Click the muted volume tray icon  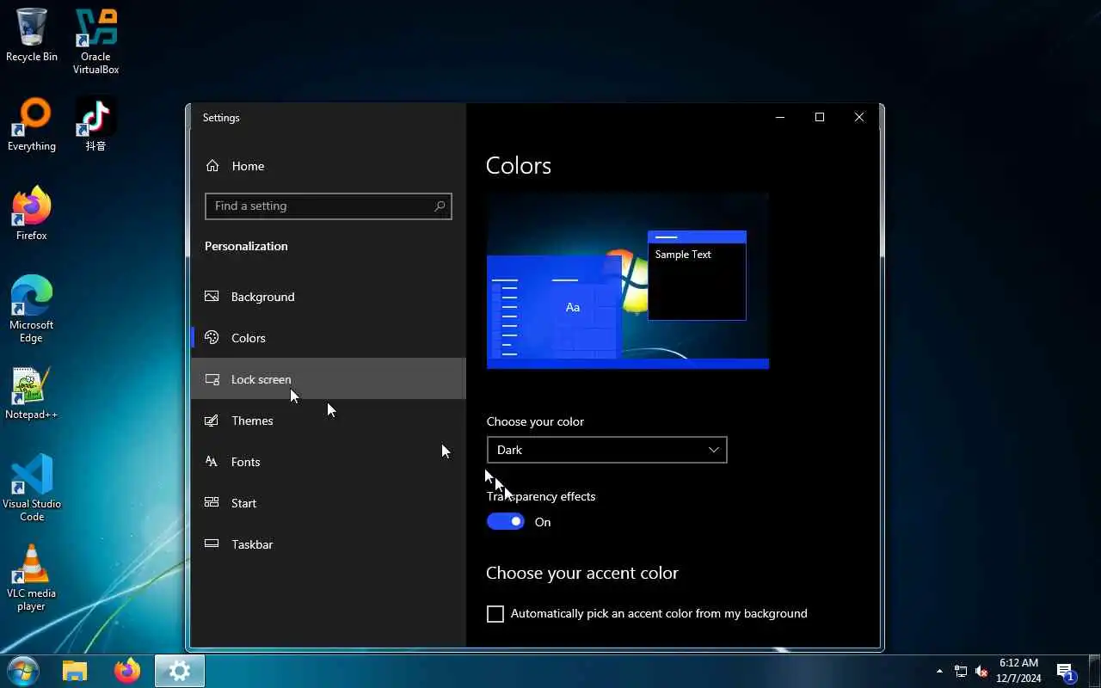[x=981, y=671]
